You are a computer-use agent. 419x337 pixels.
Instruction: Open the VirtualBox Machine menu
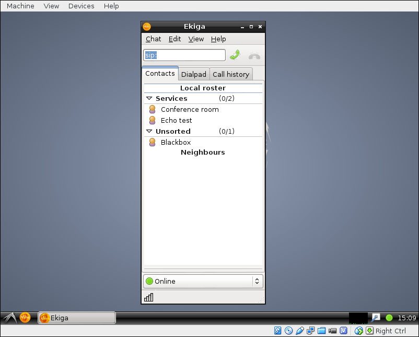(x=20, y=6)
